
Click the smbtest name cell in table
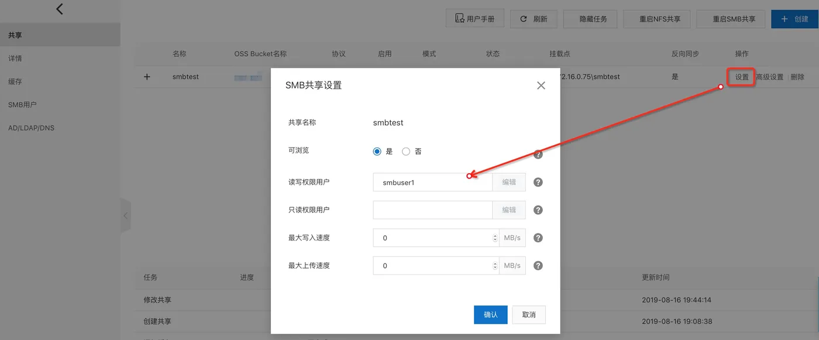click(x=185, y=77)
